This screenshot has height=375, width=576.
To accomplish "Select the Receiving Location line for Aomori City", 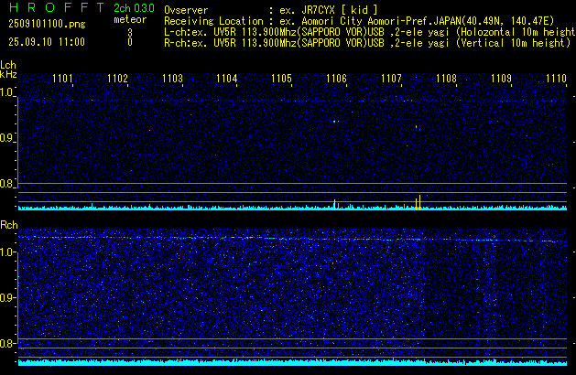I will pos(359,21).
